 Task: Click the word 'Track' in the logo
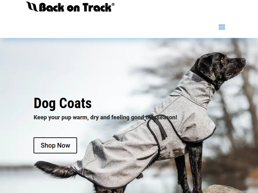(x=97, y=7)
